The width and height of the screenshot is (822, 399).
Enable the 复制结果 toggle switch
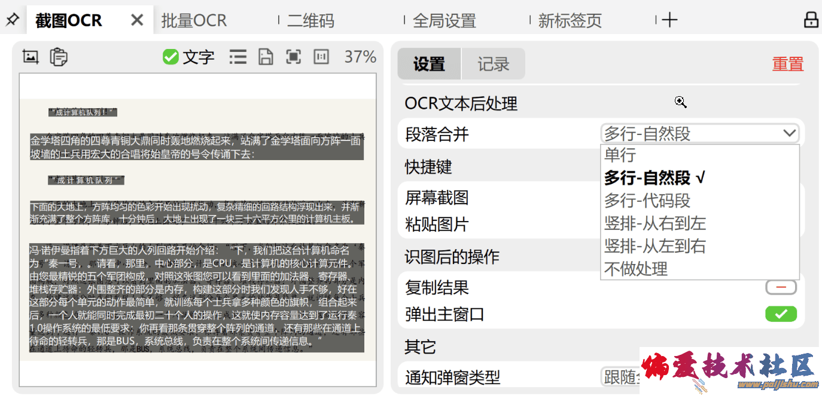point(781,287)
